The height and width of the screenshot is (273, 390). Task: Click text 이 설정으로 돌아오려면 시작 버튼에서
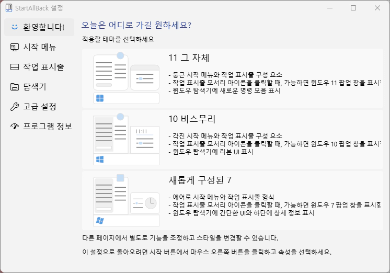coord(135,252)
